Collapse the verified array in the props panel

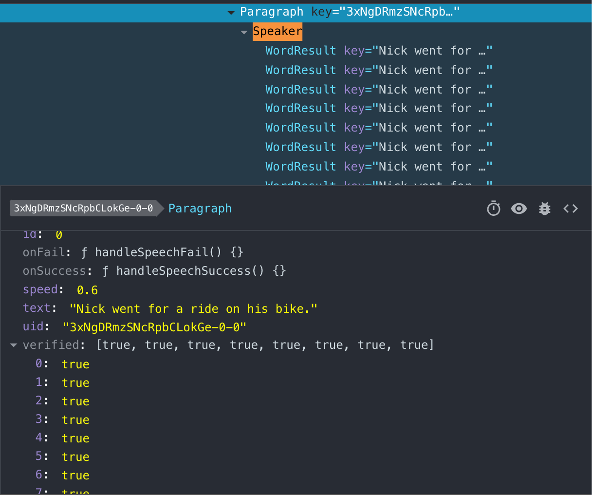(x=13, y=344)
